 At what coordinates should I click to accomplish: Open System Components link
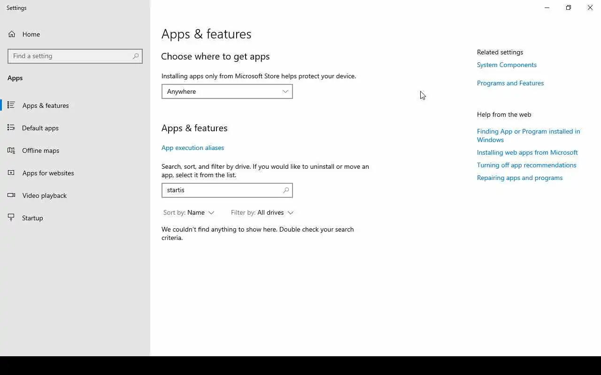pyautogui.click(x=507, y=65)
